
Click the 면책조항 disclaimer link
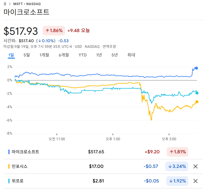[109, 46]
